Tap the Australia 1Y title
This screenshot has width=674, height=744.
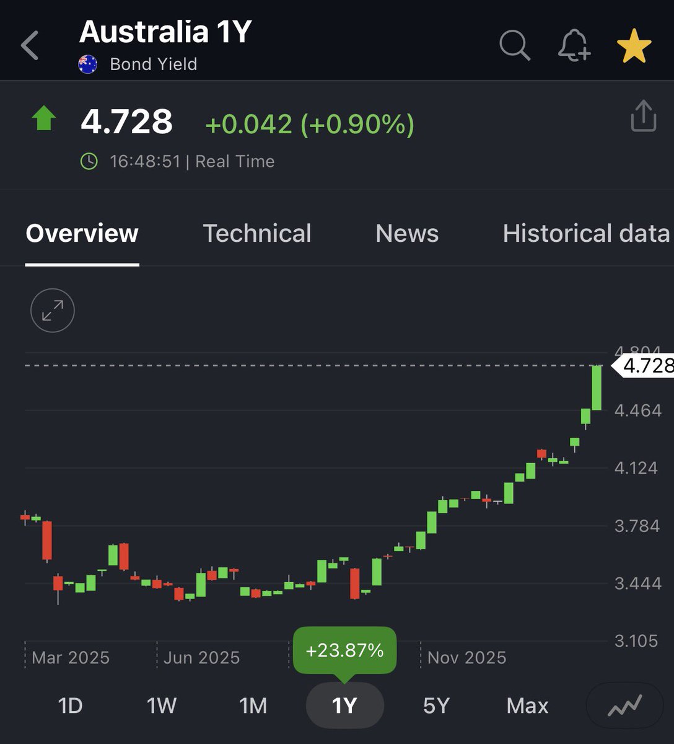pyautogui.click(x=165, y=32)
